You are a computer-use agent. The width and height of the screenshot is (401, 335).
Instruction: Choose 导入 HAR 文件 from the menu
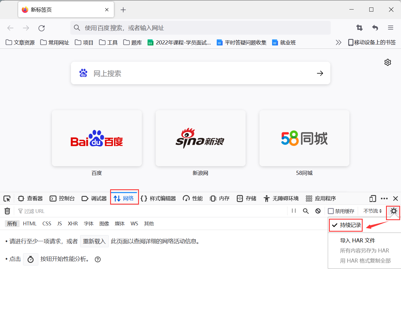[357, 240]
